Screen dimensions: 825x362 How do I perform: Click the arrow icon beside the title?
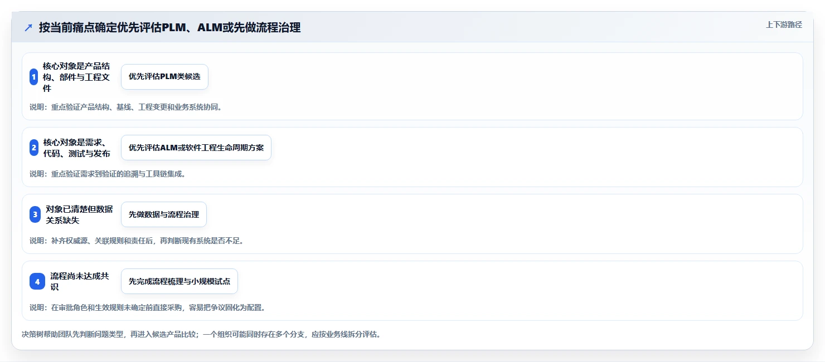click(28, 27)
